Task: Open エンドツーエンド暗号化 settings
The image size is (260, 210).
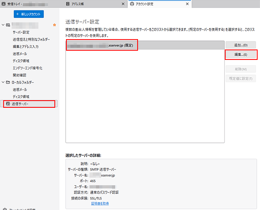Action: click(28, 68)
